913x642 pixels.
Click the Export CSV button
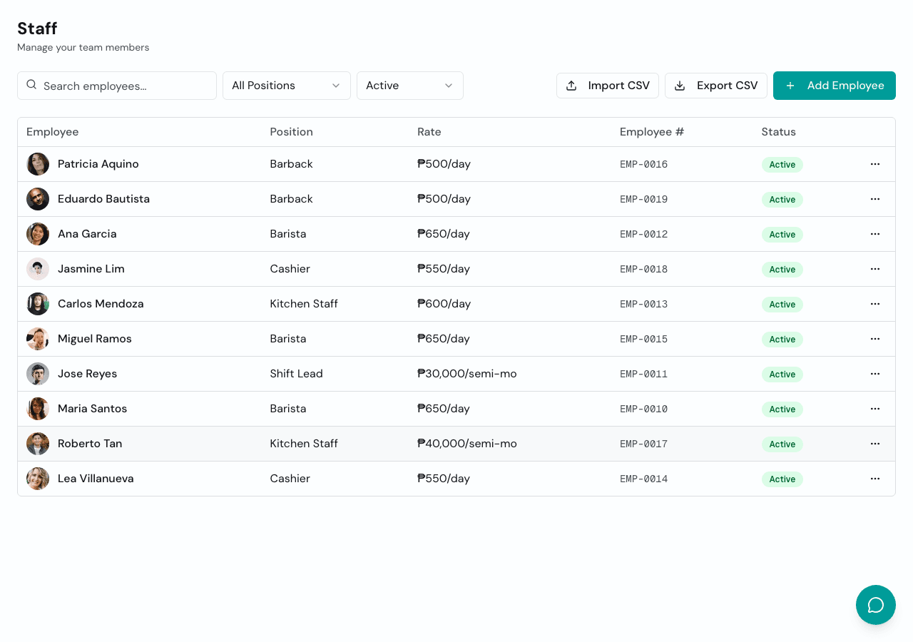click(x=716, y=86)
